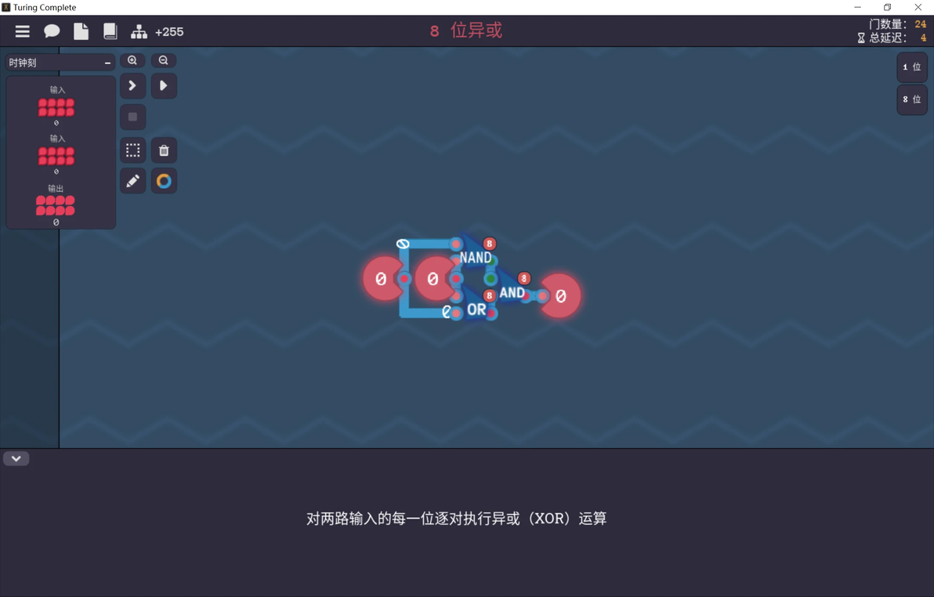This screenshot has width=934, height=597.
Task: Open the wire color ring picker
Action: [164, 180]
